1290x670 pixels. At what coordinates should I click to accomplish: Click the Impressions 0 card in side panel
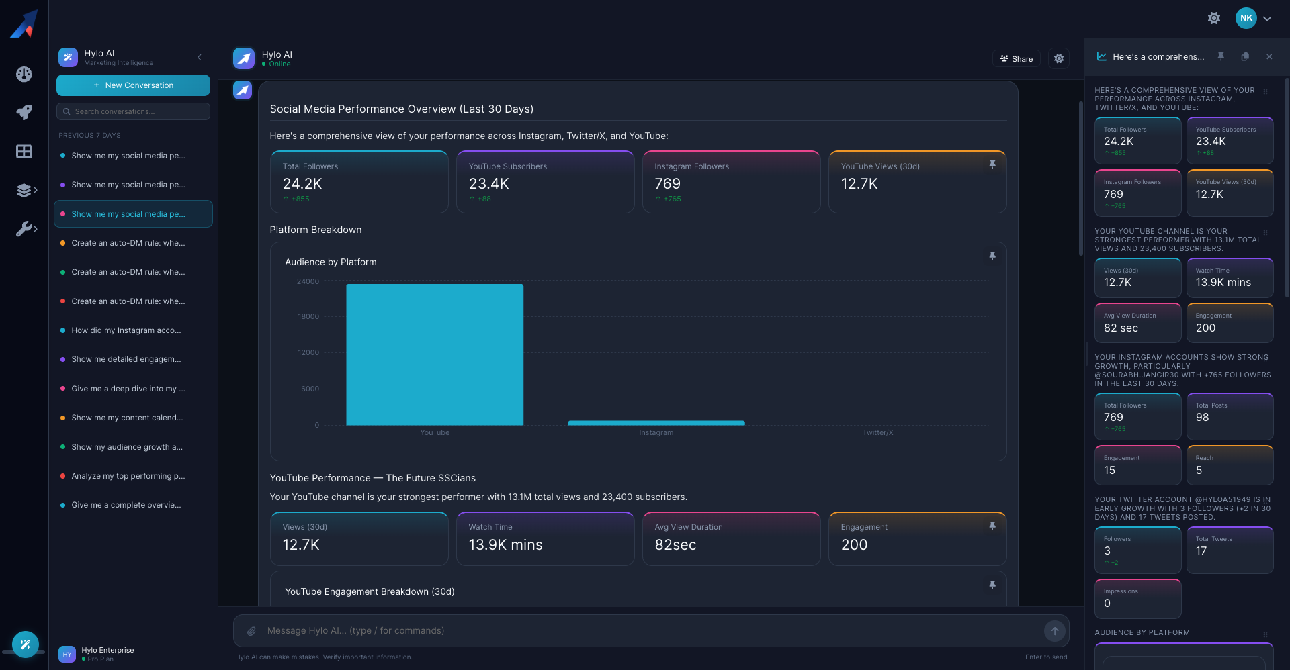[x=1138, y=599]
